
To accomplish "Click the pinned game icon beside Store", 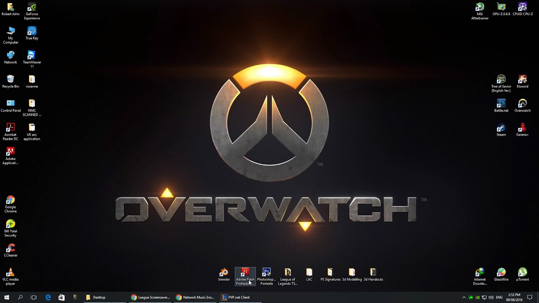I will click(75, 297).
